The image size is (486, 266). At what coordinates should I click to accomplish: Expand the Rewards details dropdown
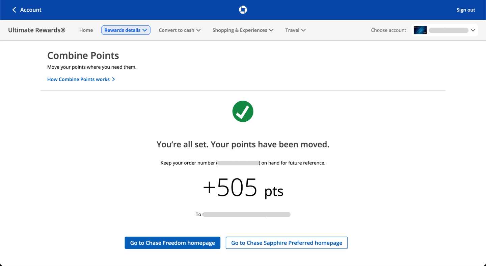(126, 30)
